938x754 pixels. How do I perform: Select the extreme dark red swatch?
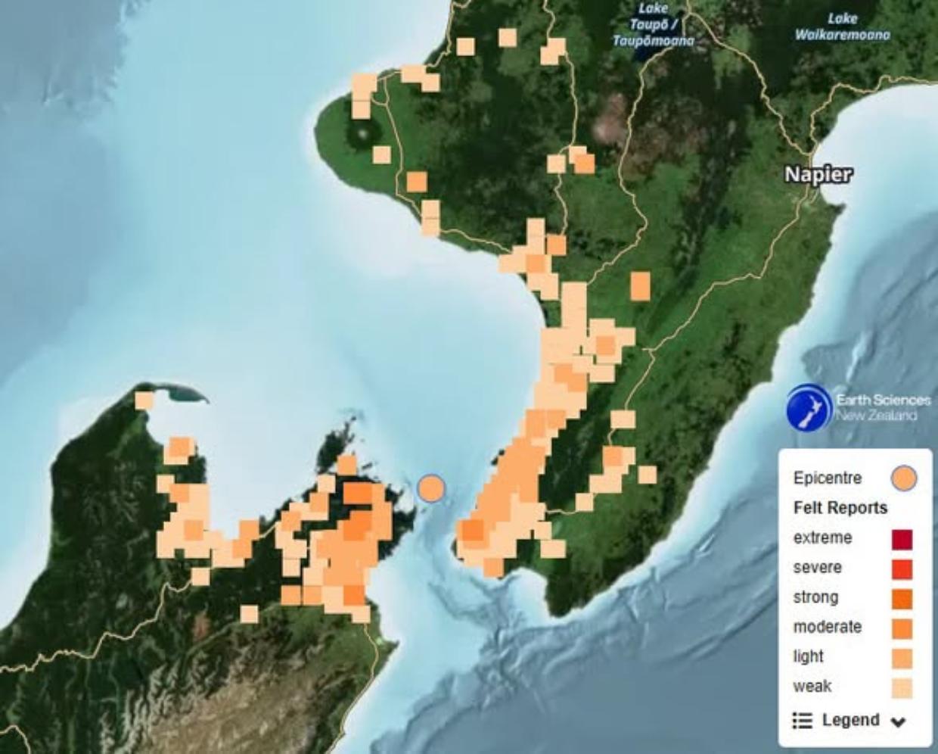click(x=902, y=539)
